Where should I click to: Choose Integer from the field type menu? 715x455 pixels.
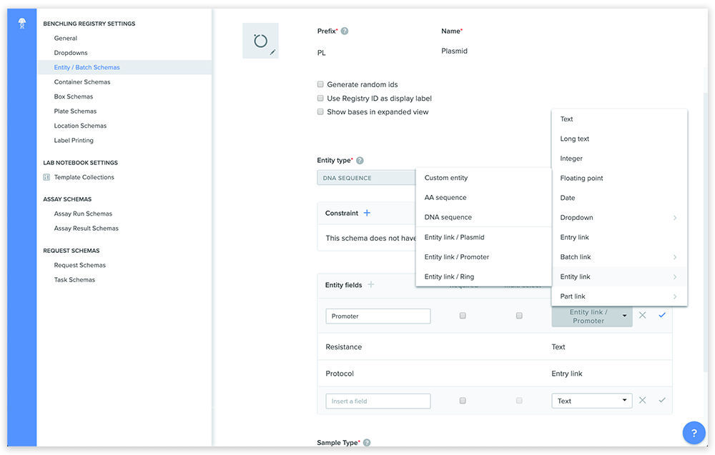tap(571, 158)
